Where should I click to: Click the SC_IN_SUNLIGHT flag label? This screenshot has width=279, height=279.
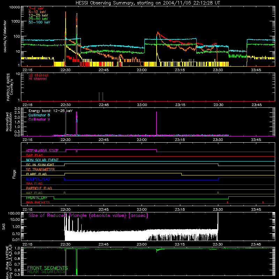click(x=40, y=165)
